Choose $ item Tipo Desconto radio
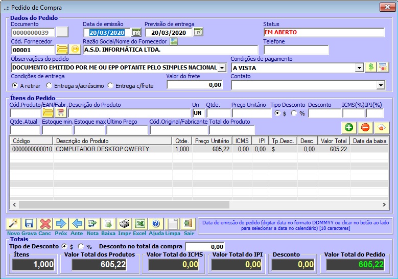 [277, 113]
